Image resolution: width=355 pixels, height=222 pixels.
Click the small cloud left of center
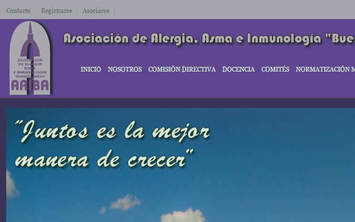125,202
